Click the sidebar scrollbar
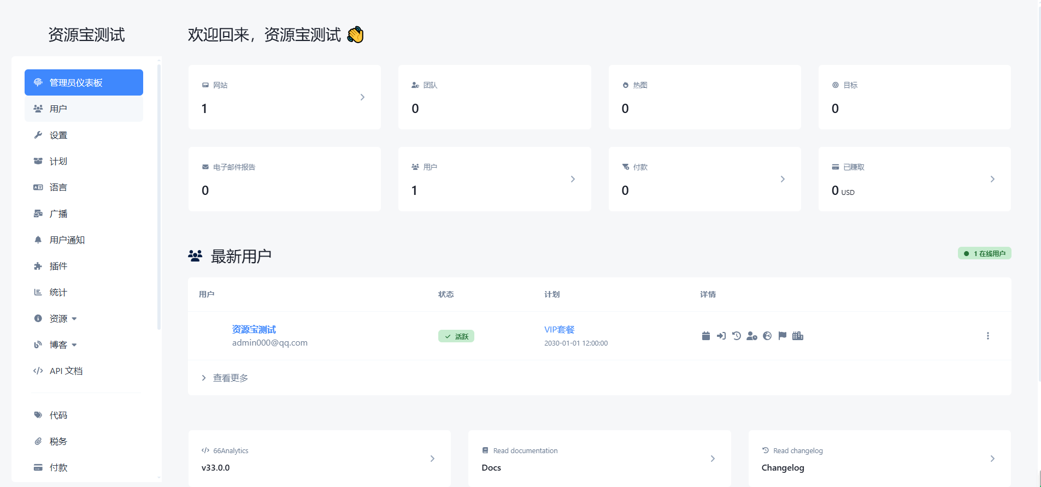This screenshot has width=1041, height=487. (159, 197)
